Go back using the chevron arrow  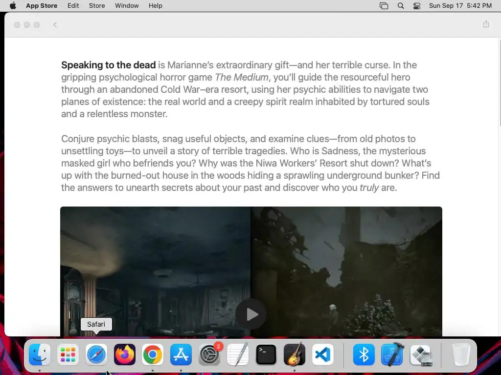point(55,25)
